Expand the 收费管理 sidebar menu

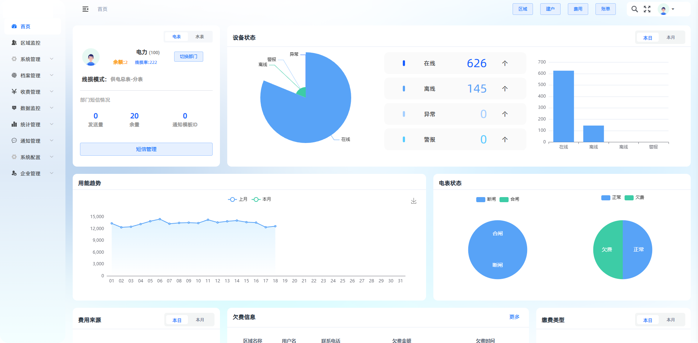31,92
